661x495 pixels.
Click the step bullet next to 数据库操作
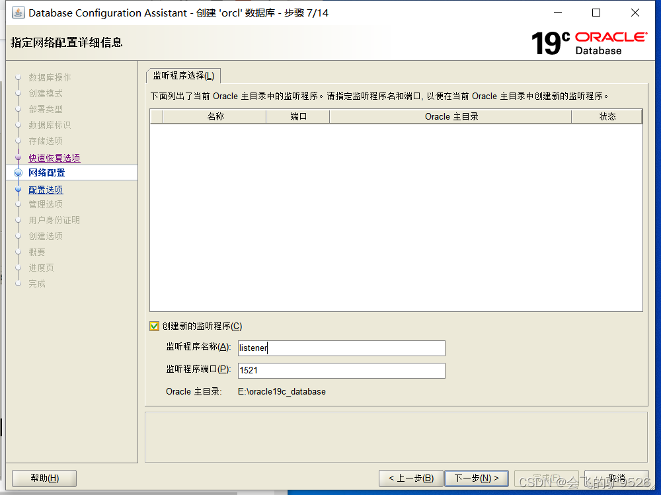17,77
